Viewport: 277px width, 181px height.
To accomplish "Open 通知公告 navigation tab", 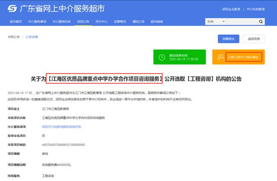I will click(x=138, y=22).
